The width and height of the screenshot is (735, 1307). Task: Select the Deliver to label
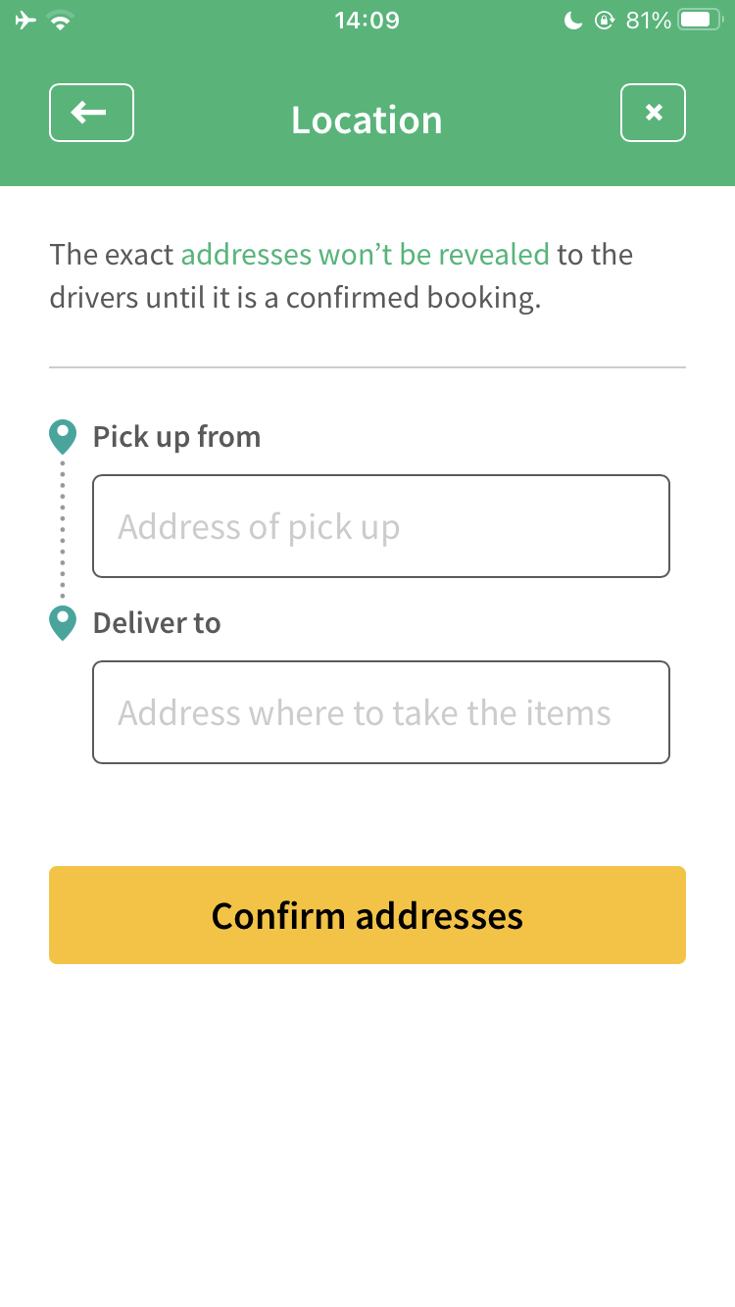pyautogui.click(x=157, y=623)
